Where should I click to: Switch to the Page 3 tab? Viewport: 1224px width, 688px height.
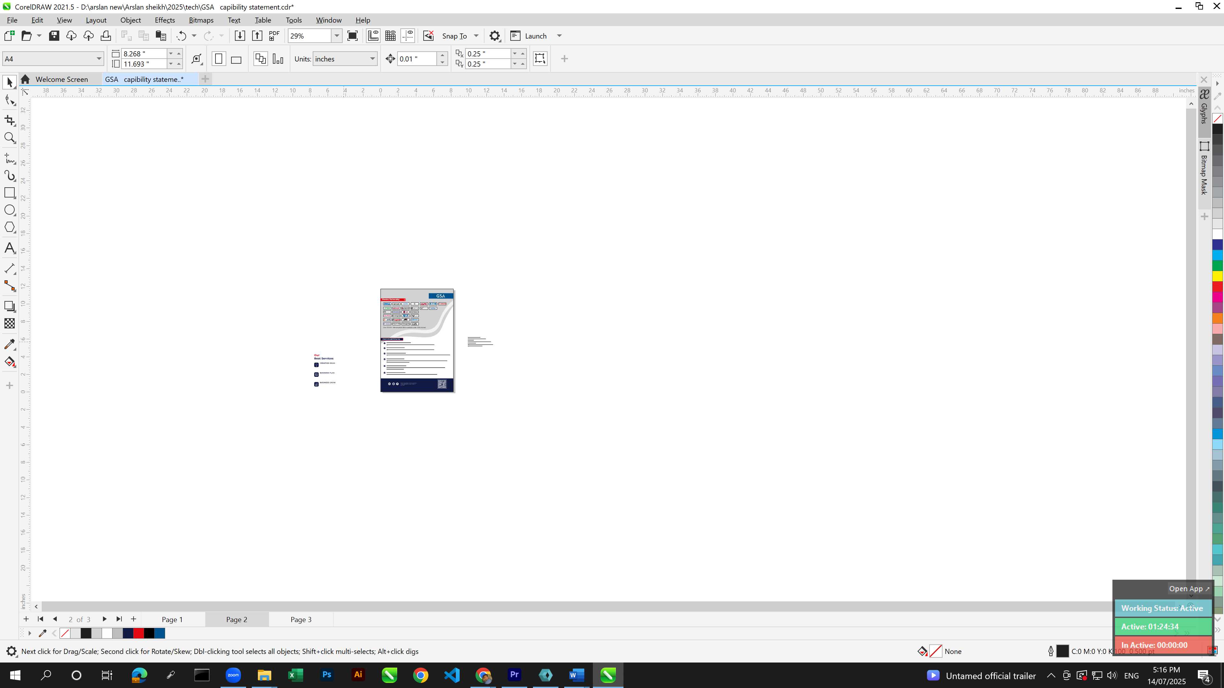pyautogui.click(x=301, y=620)
